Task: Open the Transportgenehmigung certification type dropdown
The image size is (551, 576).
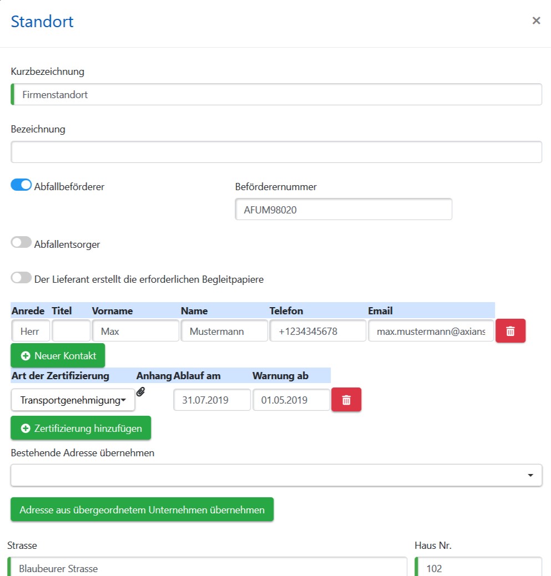Action: coord(73,400)
